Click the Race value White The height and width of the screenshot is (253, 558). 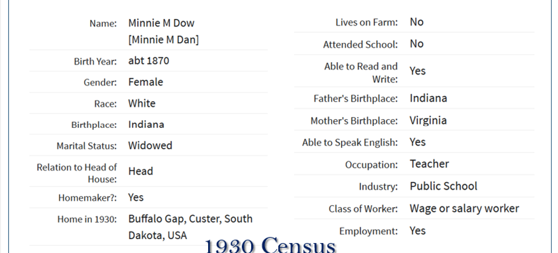coord(142,104)
